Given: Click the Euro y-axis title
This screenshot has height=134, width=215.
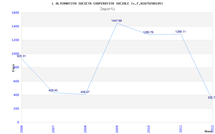Looking at the screenshot, I should (13, 68).
